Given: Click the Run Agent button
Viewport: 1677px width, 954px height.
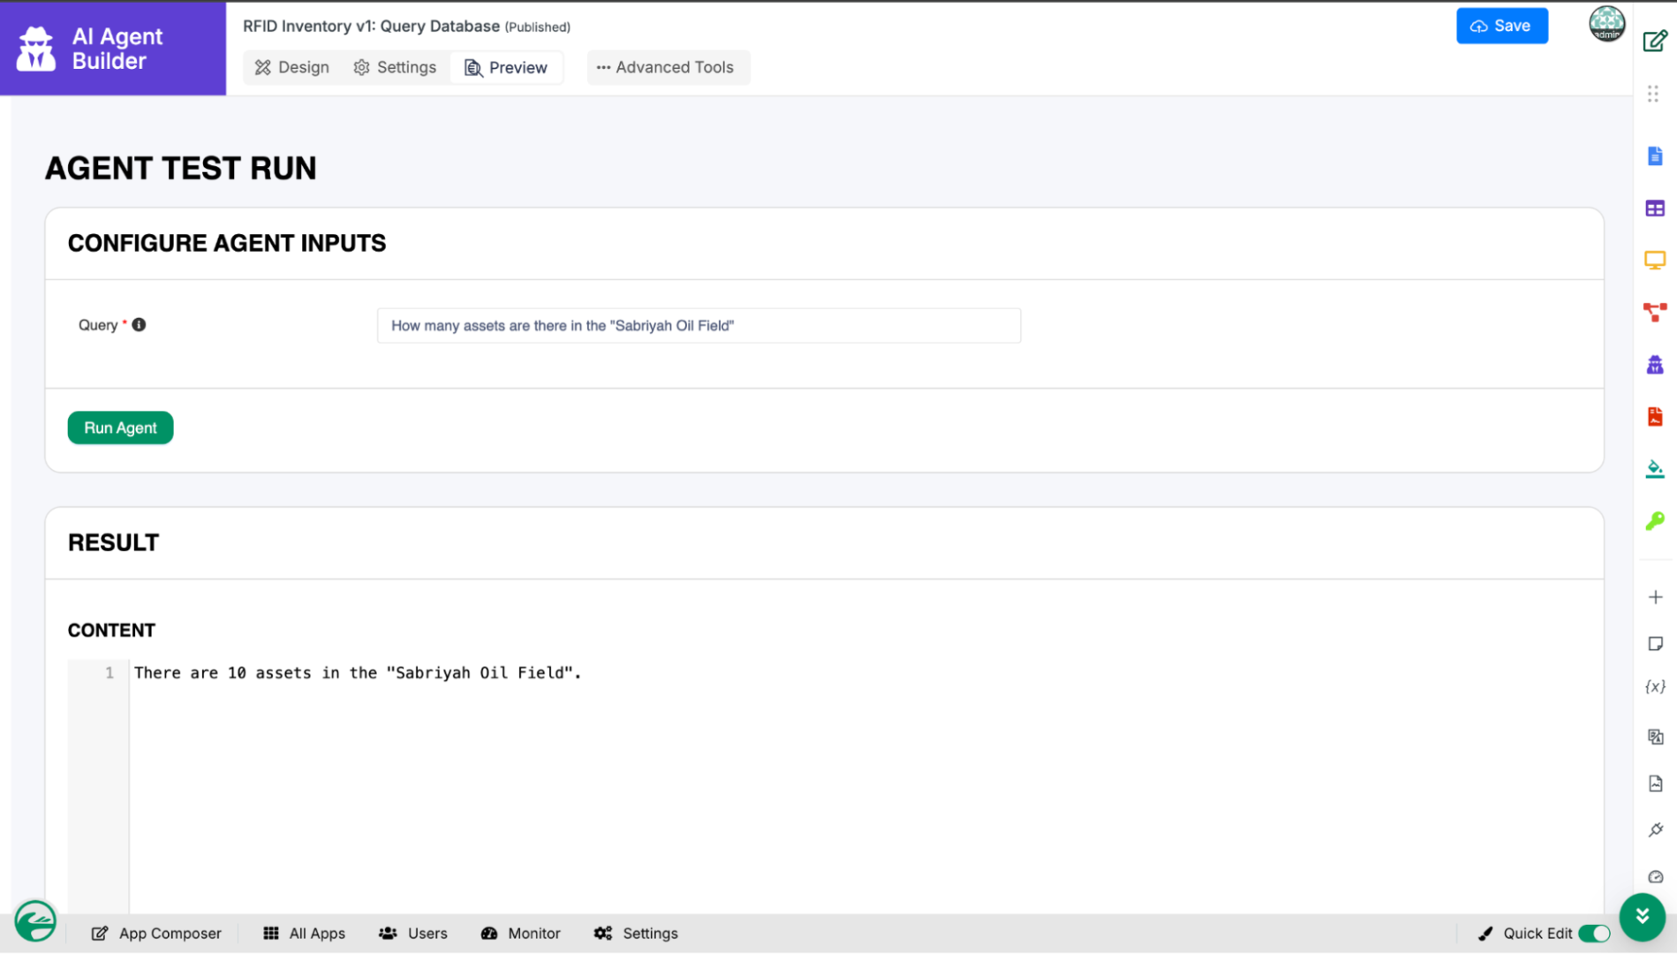Looking at the screenshot, I should click(120, 428).
